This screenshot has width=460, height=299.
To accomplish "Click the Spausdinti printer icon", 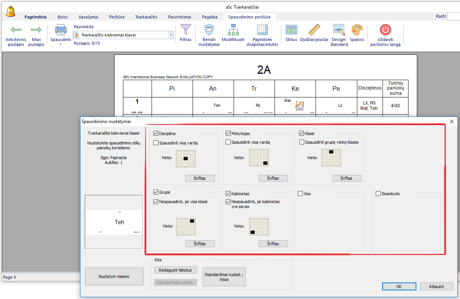I will pyautogui.click(x=61, y=30).
